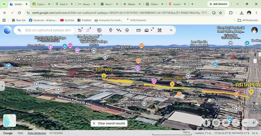Open the apps grid in bookmarks bar

[x=4, y=20]
